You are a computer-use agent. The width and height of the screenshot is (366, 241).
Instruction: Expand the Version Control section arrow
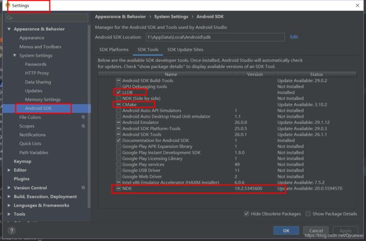[9, 188]
